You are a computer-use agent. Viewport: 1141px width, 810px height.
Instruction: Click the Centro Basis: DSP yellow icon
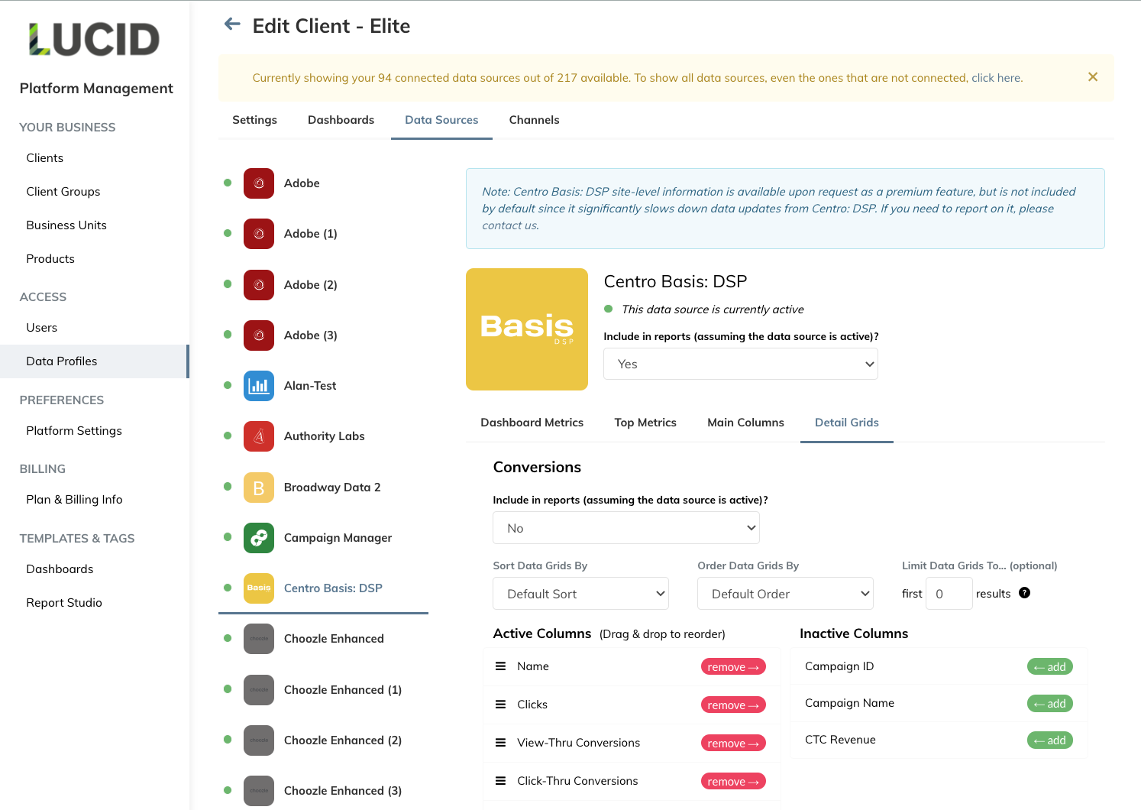point(259,588)
